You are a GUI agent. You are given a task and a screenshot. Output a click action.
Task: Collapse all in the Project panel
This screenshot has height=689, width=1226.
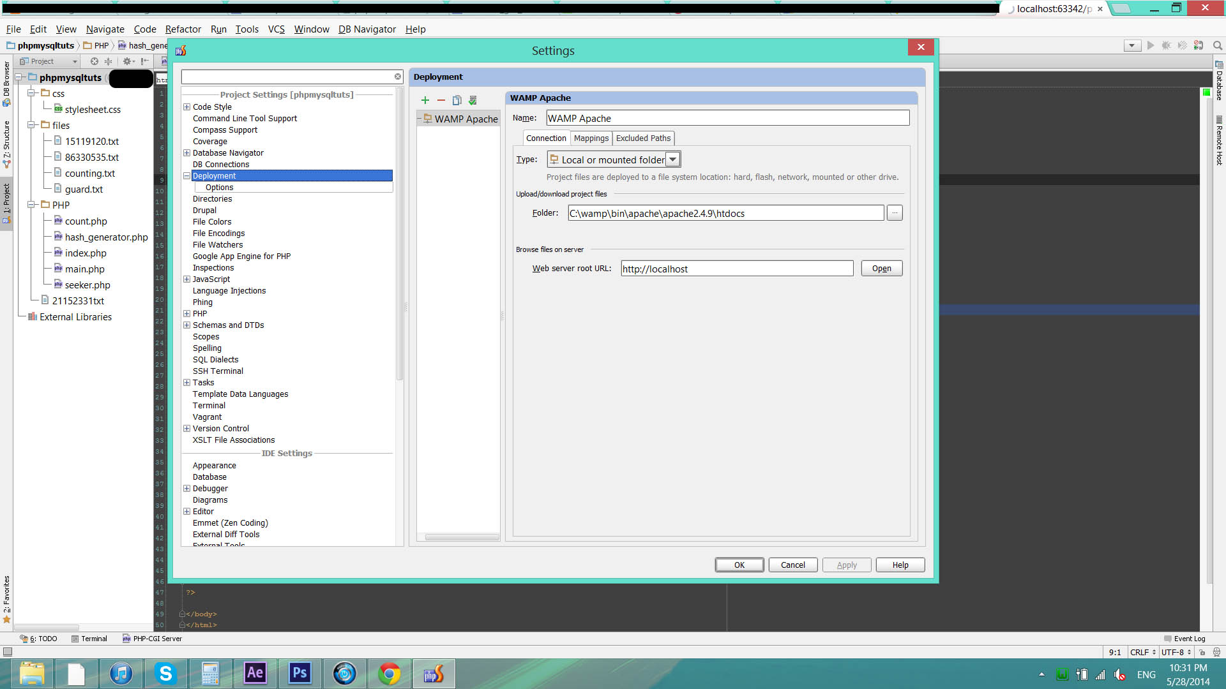point(108,62)
